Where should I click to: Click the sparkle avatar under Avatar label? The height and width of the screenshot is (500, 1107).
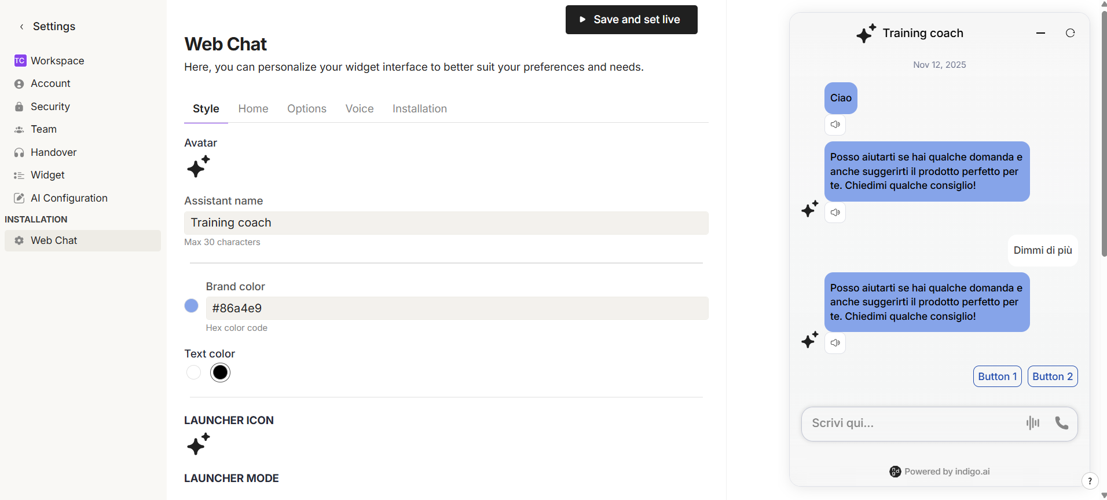[x=198, y=167]
